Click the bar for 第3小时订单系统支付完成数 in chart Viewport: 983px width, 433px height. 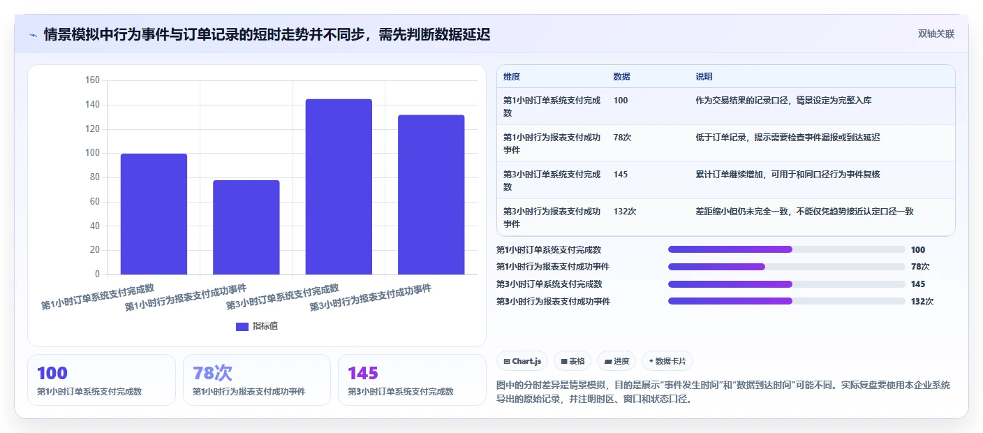(x=339, y=186)
